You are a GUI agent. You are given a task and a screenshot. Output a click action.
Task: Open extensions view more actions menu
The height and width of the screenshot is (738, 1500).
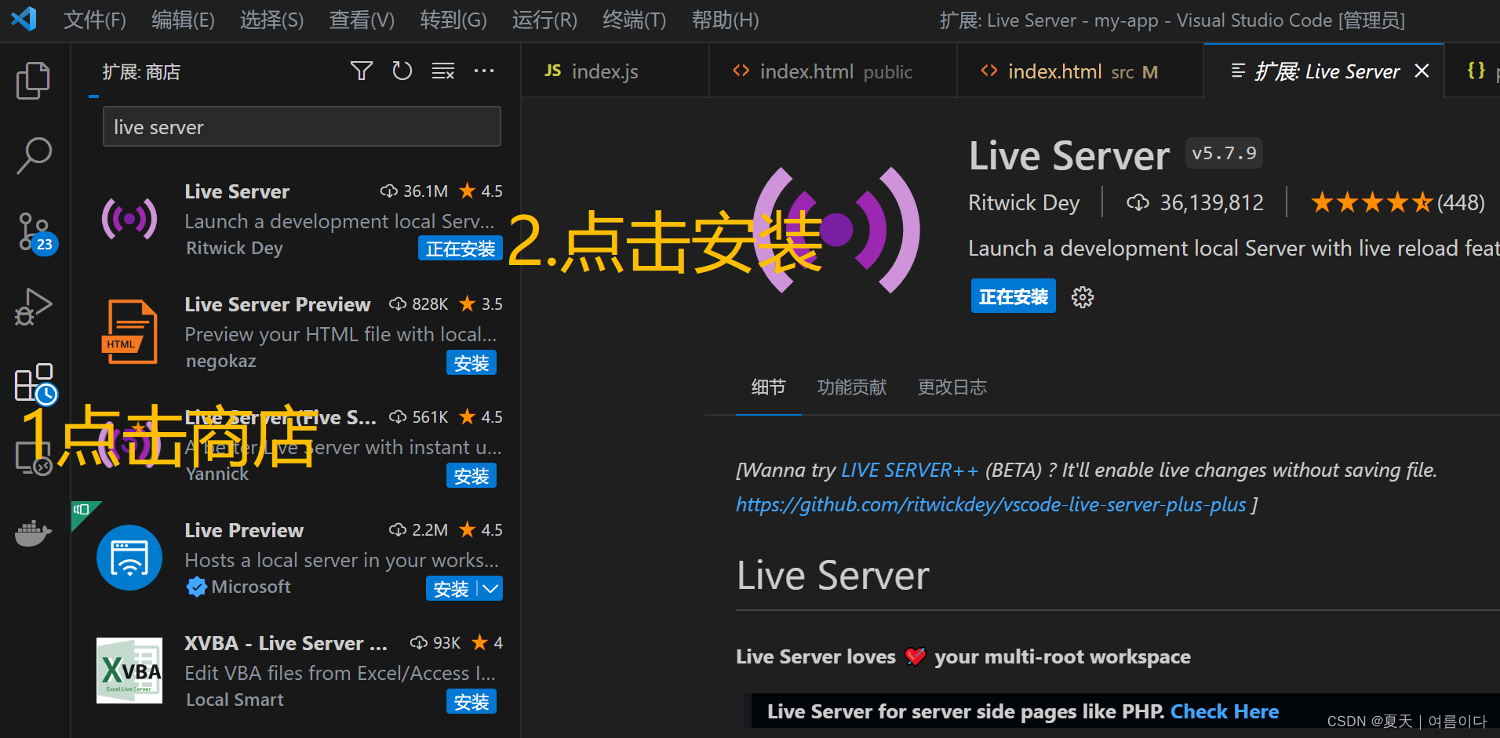(484, 71)
